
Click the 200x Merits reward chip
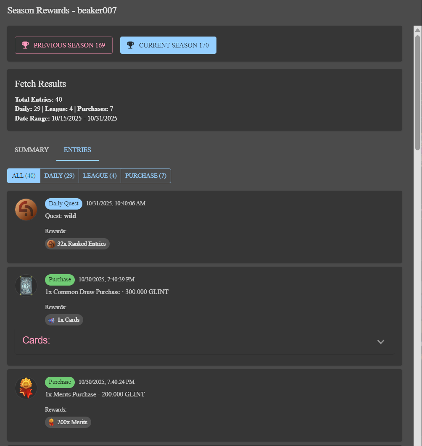coord(68,422)
